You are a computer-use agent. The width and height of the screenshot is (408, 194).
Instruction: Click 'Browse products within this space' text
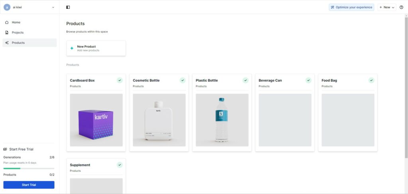[87, 32]
